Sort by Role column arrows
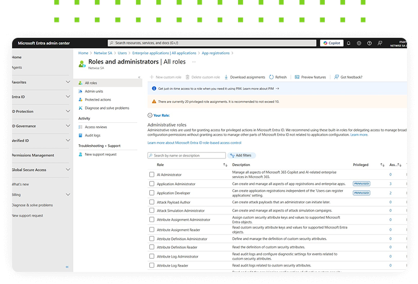This screenshot has height=284, width=418. click(x=225, y=165)
